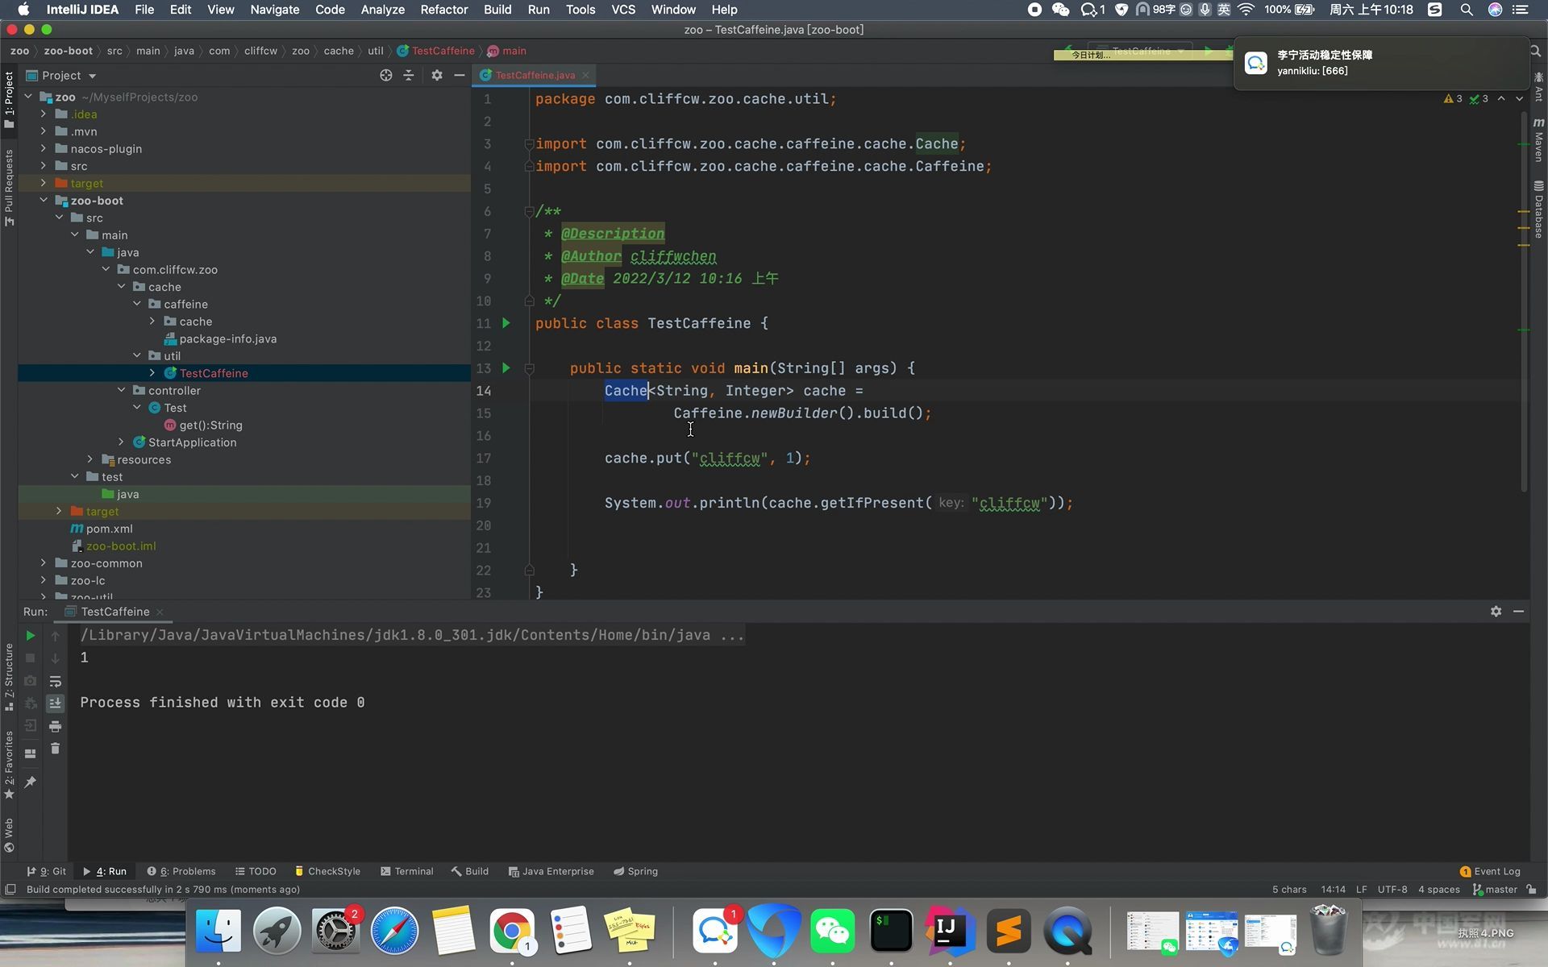Toggle line 13 run gutter breakpoint indicator
The image size is (1548, 967).
(506, 367)
